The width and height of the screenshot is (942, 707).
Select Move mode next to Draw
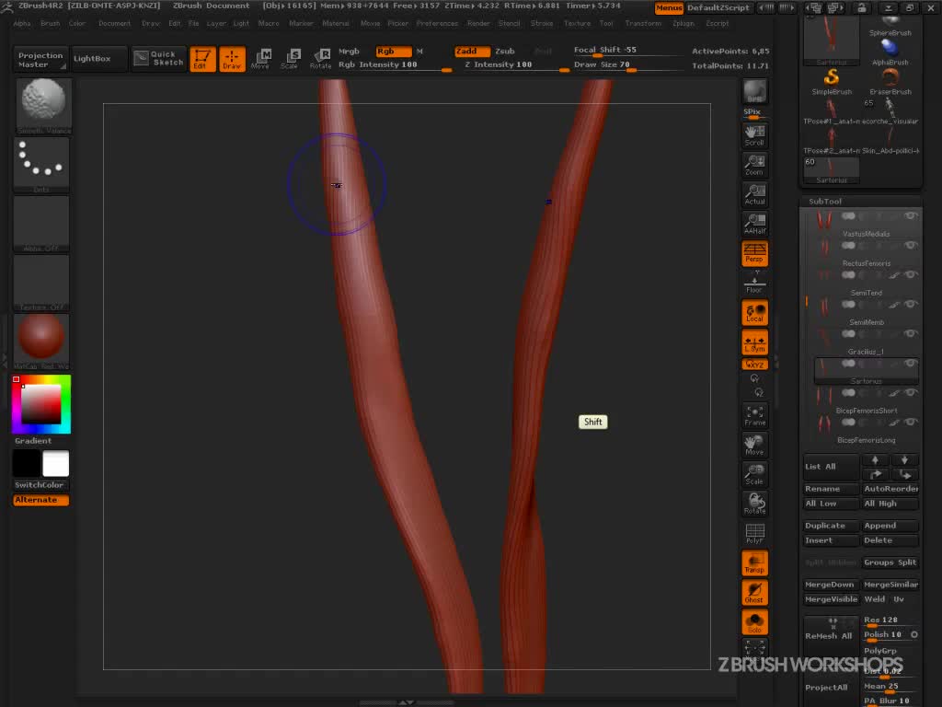coord(261,59)
